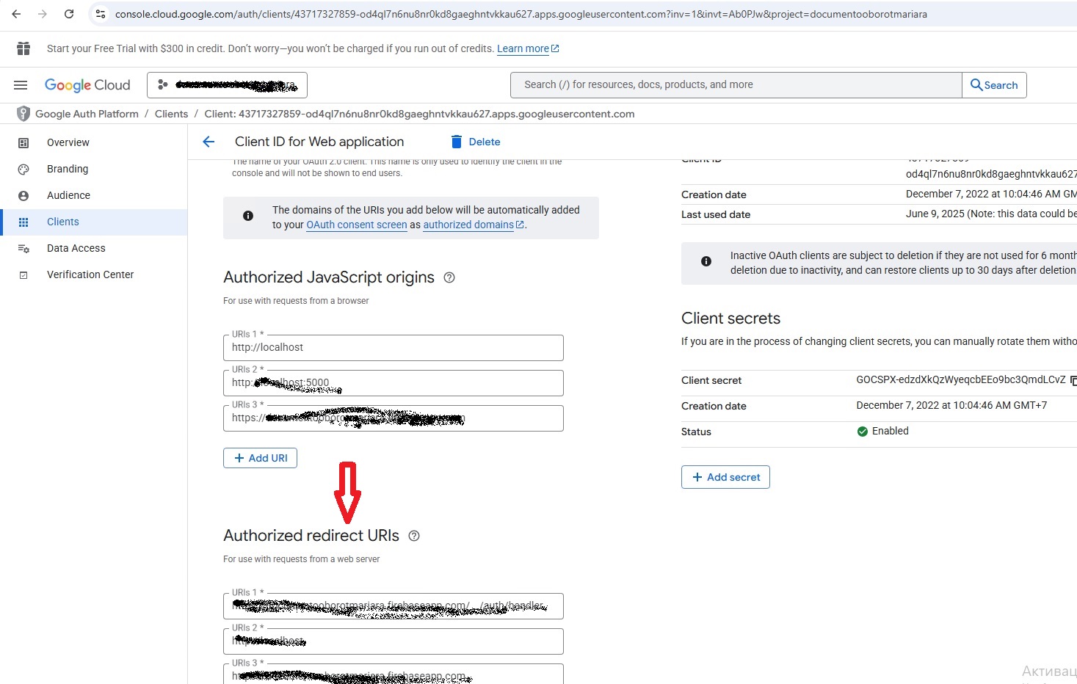Open the hamburger navigation menu

tap(21, 85)
